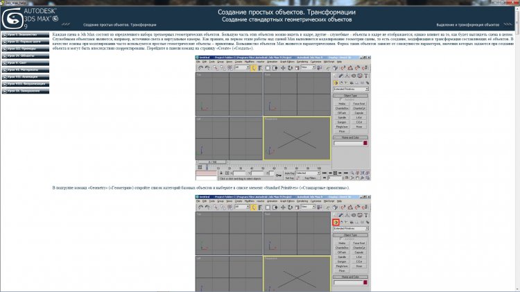The image size is (520, 292).
Task: Collapse 'Object Type' rollout in upper screenshot
Action: (x=351, y=96)
